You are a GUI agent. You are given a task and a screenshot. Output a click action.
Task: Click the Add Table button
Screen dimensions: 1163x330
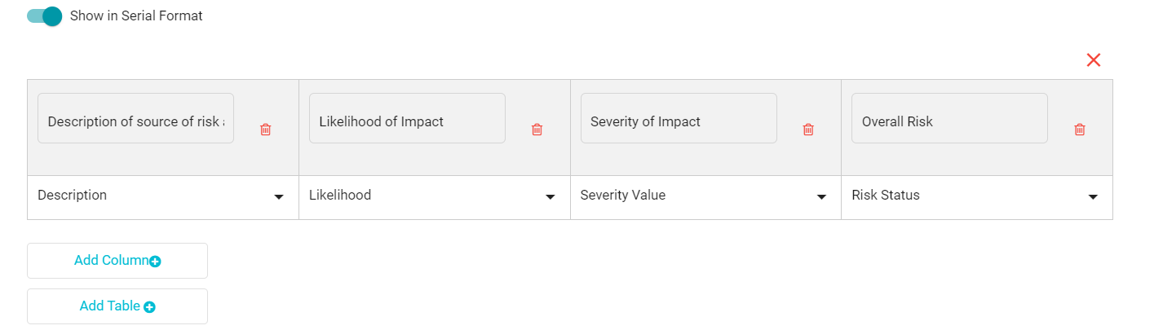[x=117, y=306]
